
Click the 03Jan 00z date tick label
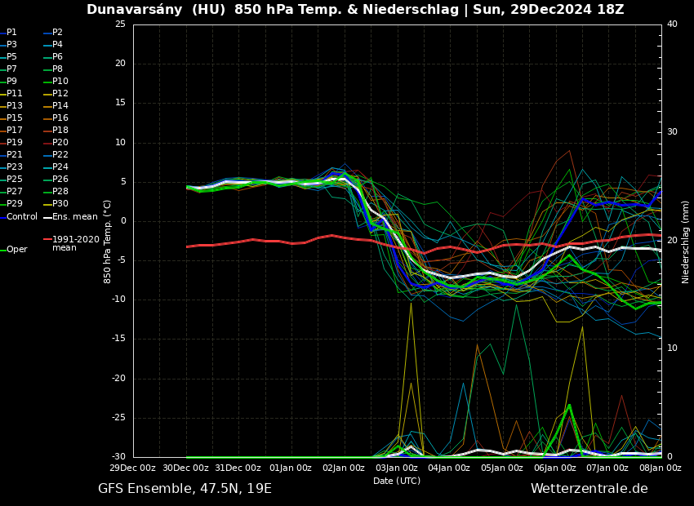[397, 468]
